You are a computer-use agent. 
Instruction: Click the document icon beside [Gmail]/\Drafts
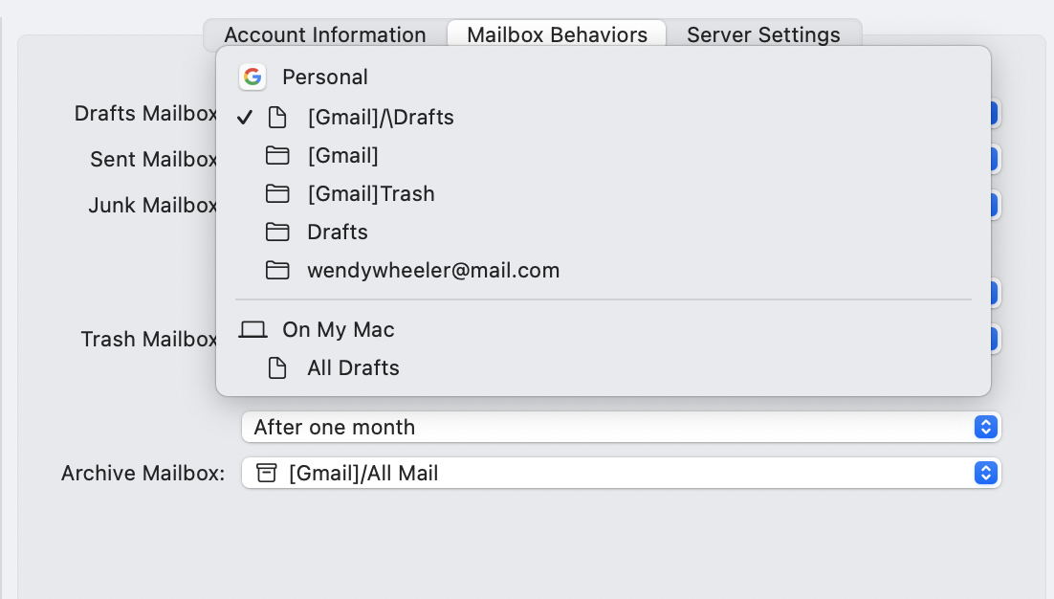277,117
